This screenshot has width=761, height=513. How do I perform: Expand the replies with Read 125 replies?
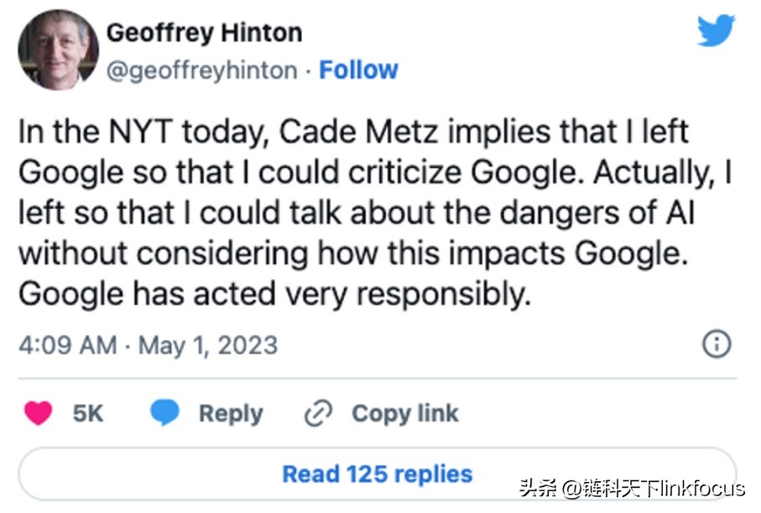(x=378, y=473)
